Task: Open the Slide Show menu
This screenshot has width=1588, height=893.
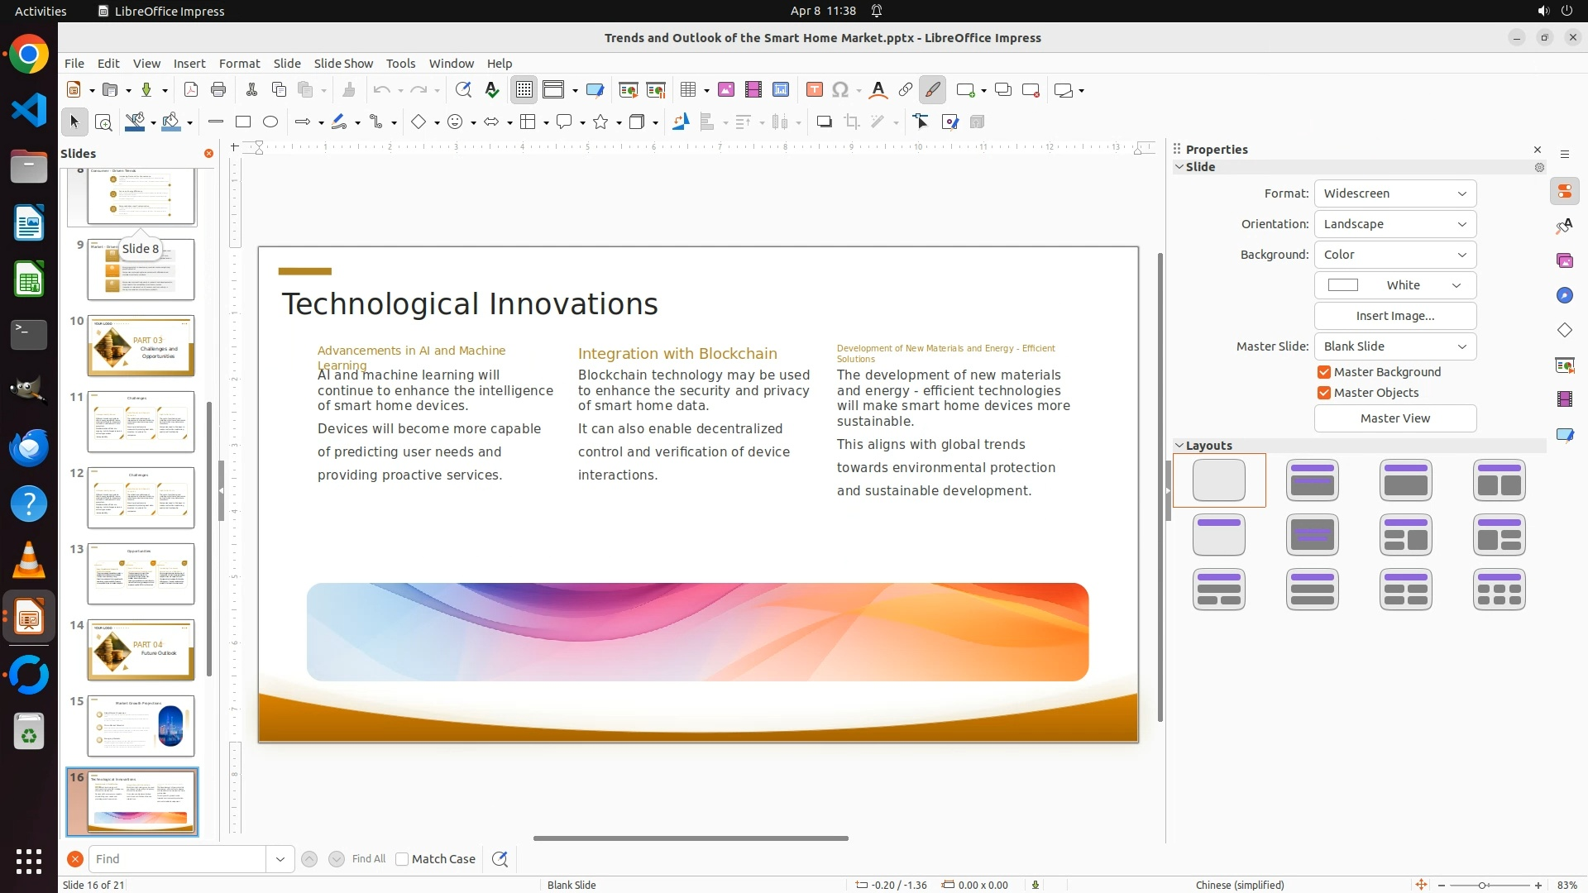Action: [x=343, y=64]
